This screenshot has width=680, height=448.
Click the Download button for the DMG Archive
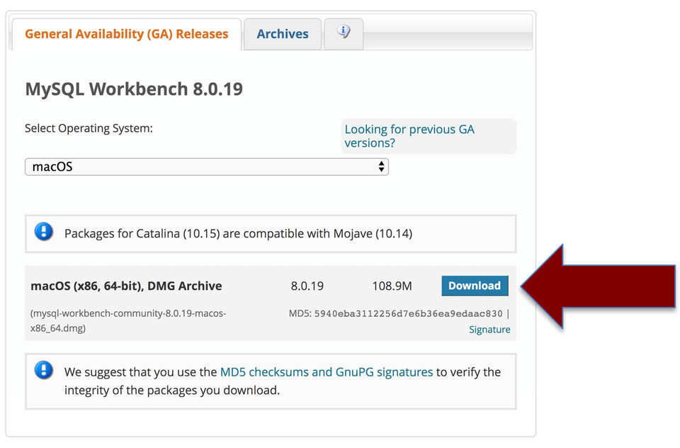(475, 286)
